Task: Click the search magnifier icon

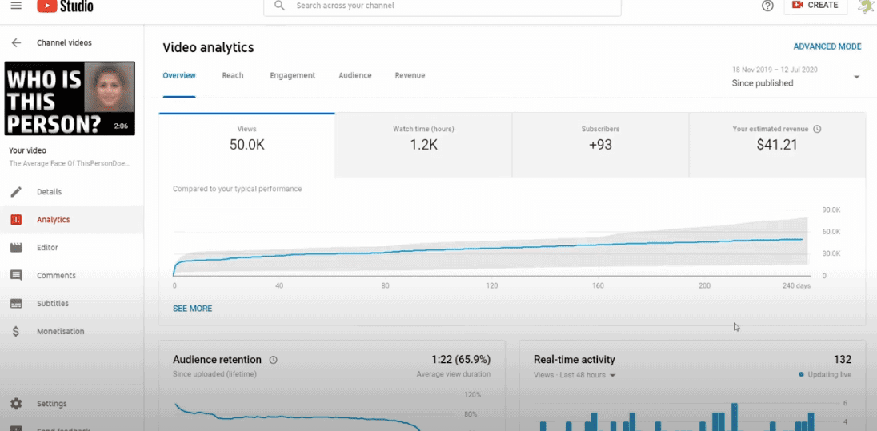Action: click(280, 6)
